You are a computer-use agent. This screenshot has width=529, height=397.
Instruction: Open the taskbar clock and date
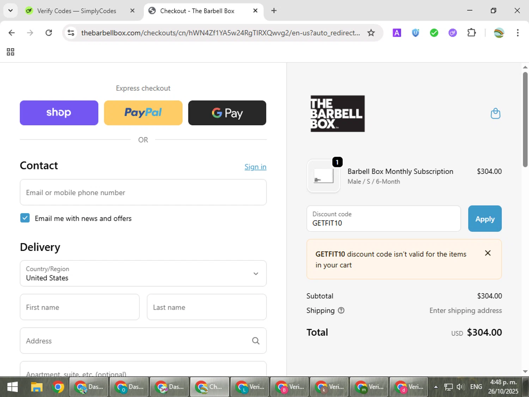pyautogui.click(x=503, y=387)
